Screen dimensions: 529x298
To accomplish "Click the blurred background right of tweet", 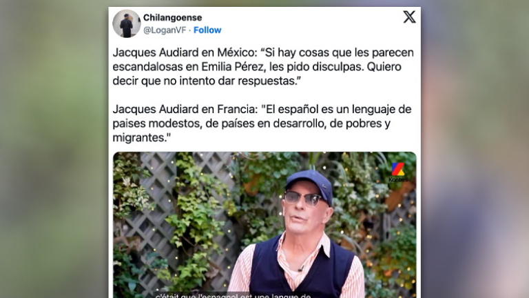I will (x=475, y=149).
